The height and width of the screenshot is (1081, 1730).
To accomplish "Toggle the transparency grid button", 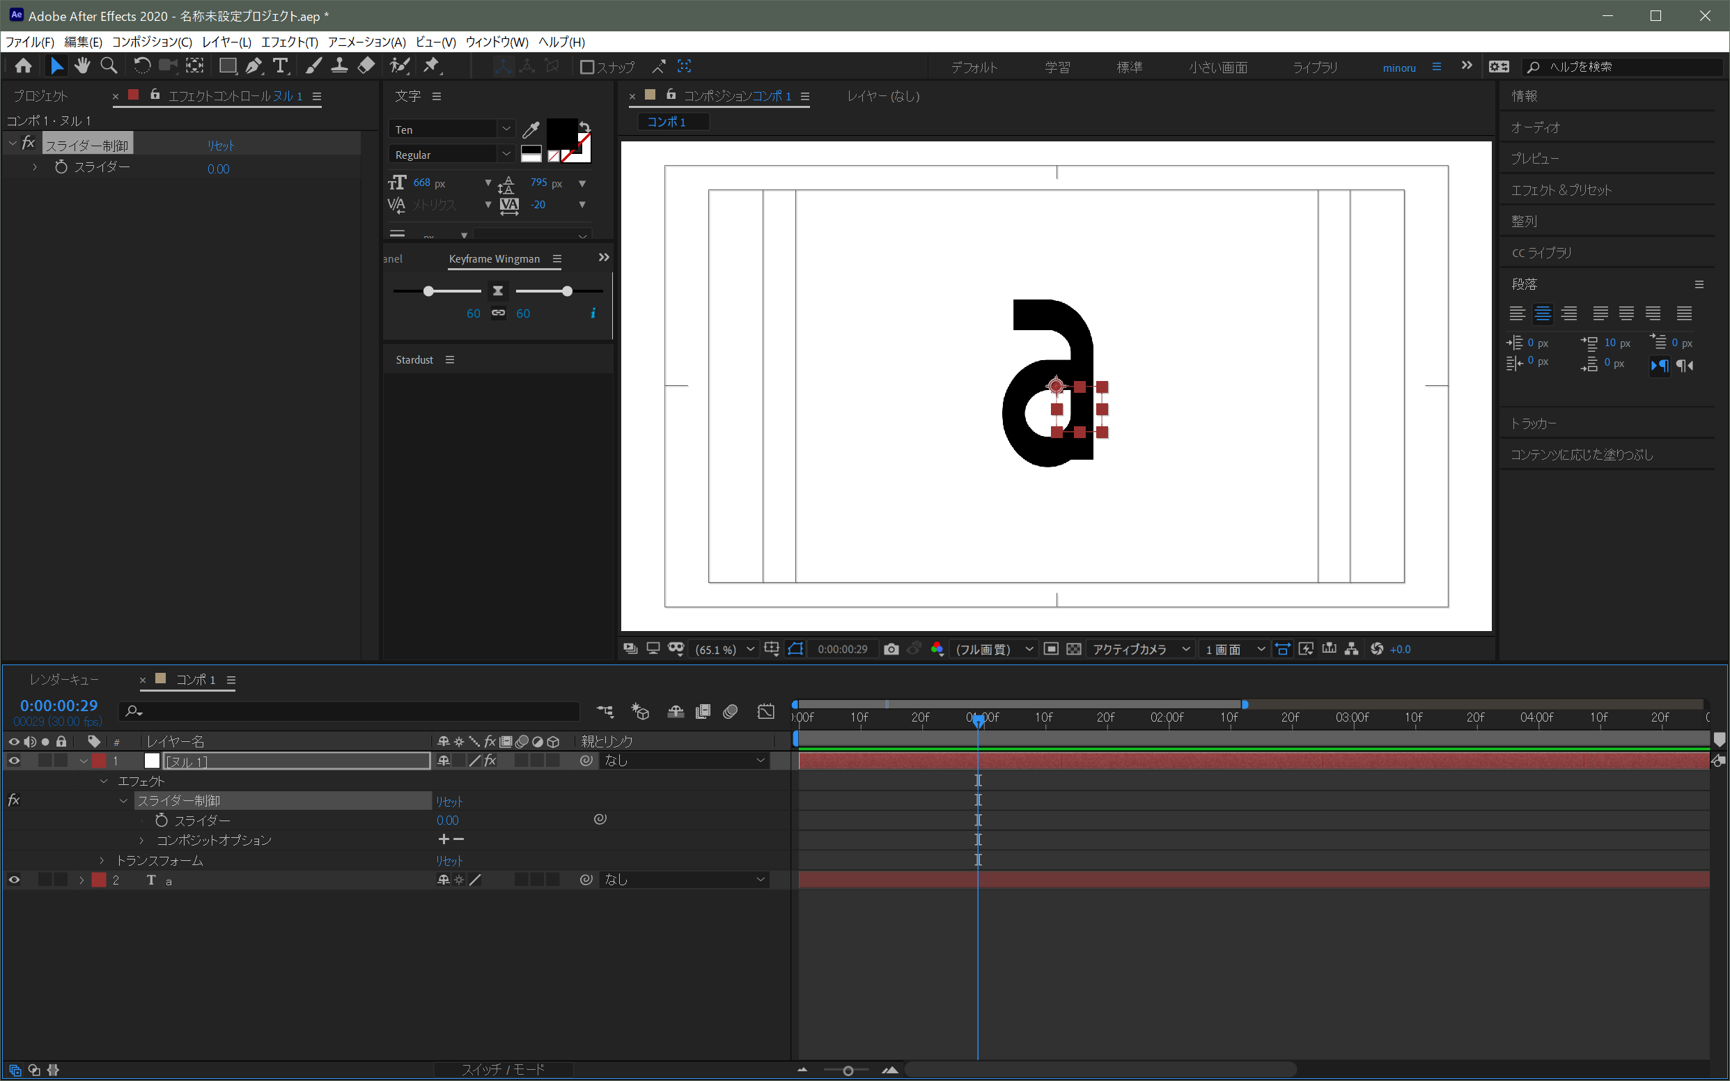I will 1074,649.
